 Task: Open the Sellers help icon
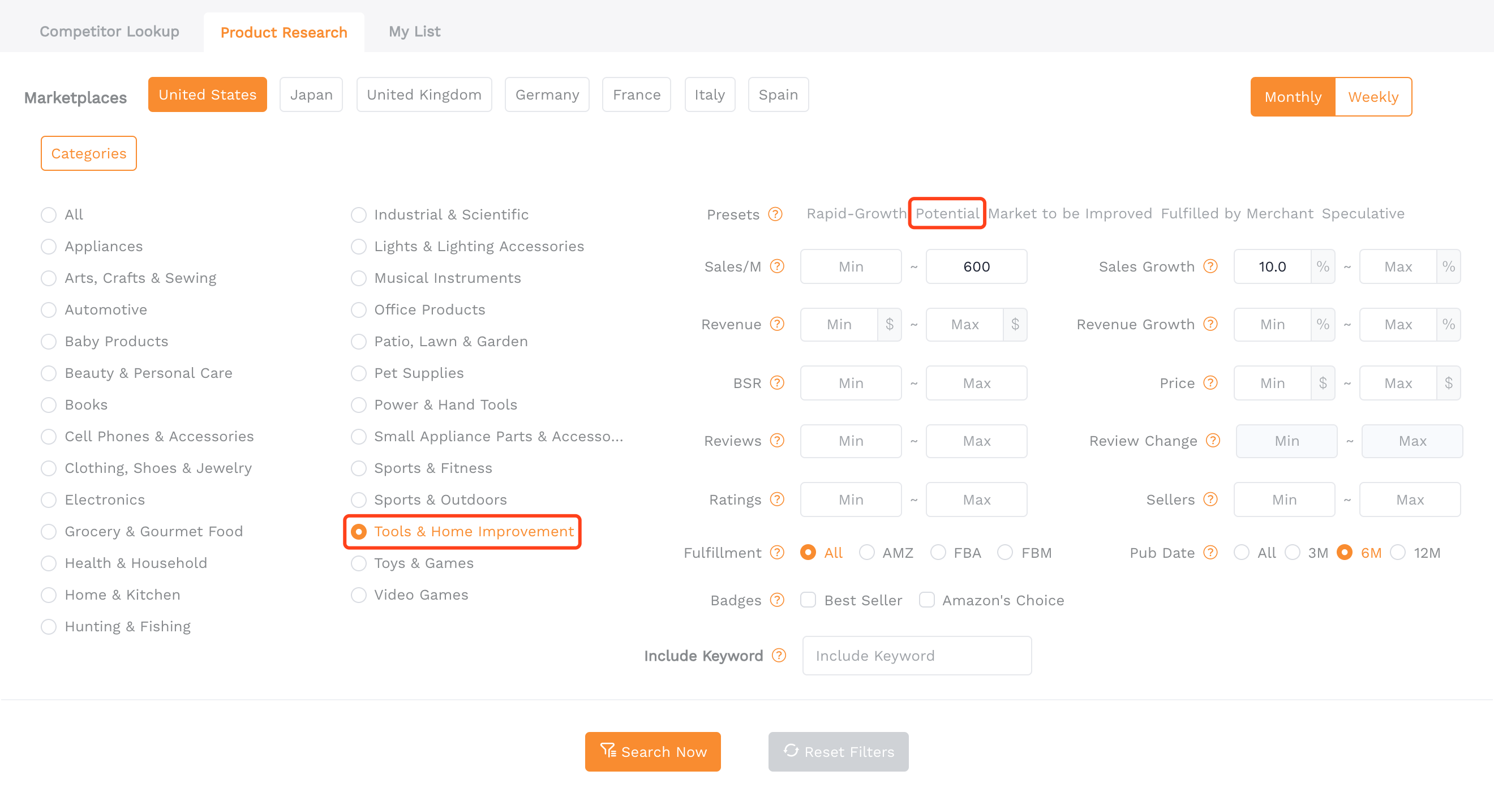tap(1210, 499)
